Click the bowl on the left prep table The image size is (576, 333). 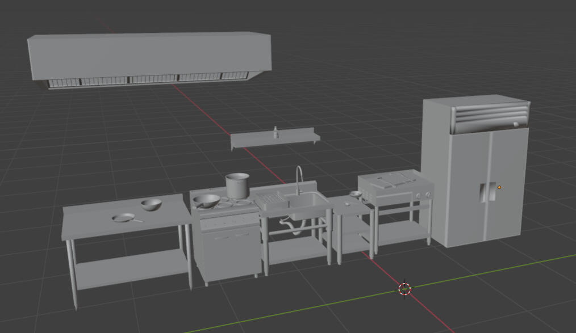[x=151, y=205]
